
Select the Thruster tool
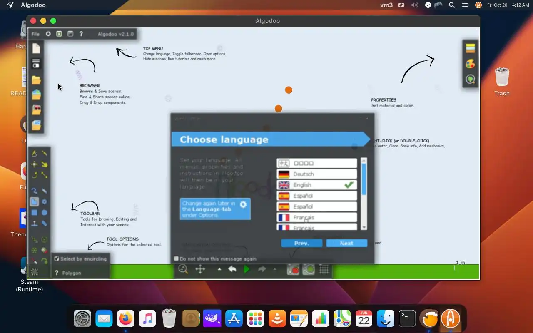click(44, 251)
